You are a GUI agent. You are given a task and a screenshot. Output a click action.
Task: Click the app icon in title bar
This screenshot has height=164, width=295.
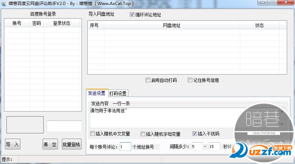coord(4,4)
